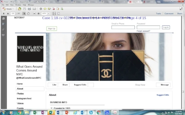Click the export page icon in toolbar
Image resolution: width=185 pixels, height=115 pixels.
pyautogui.click(x=58, y=9)
